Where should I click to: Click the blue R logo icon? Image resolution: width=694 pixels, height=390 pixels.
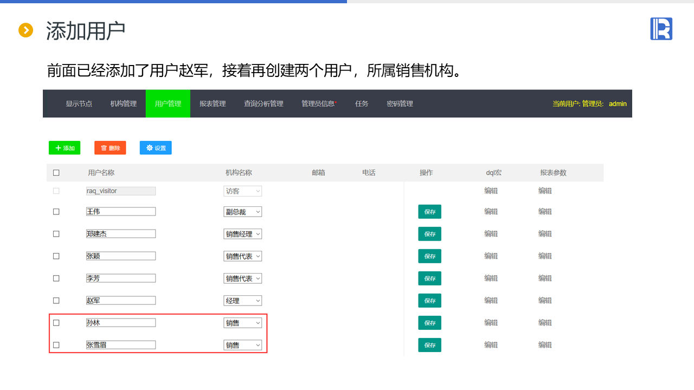(x=661, y=29)
